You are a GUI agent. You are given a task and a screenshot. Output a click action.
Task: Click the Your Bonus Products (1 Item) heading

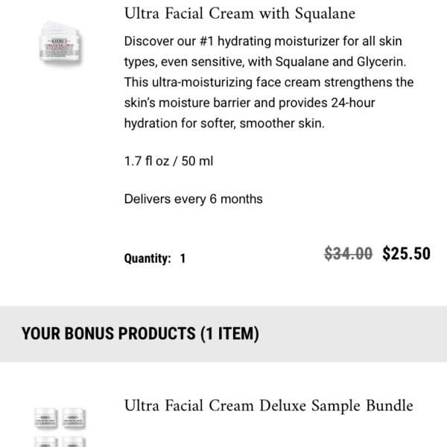140,334
